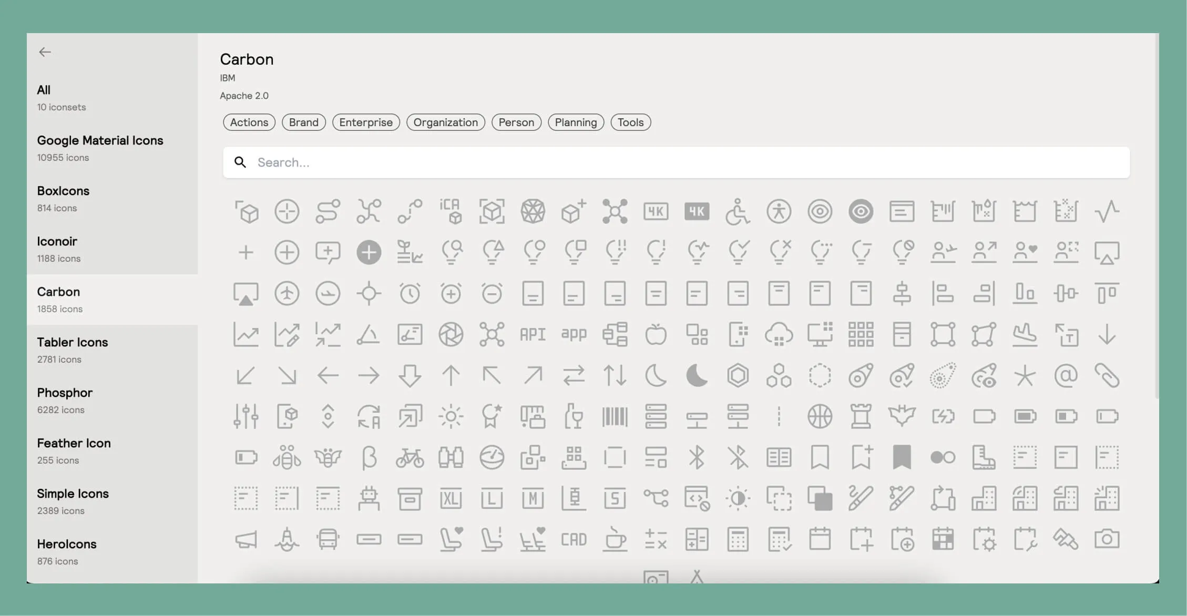1187x616 pixels.
Task: Select the bicycle icon
Action: coord(411,457)
